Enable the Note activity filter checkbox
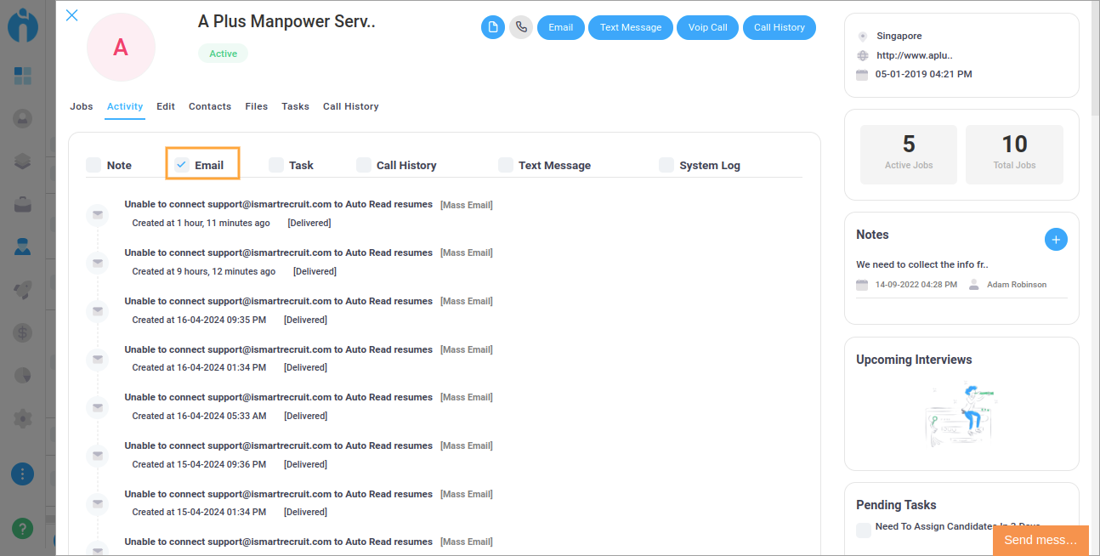The image size is (1100, 556). click(94, 165)
